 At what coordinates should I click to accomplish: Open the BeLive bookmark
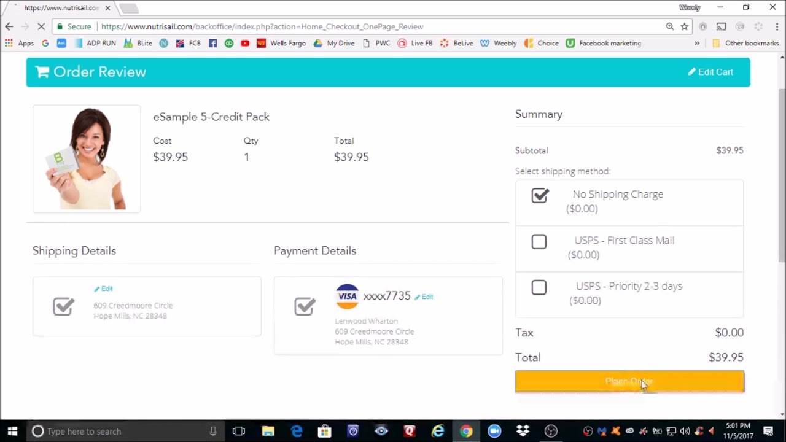[456, 43]
